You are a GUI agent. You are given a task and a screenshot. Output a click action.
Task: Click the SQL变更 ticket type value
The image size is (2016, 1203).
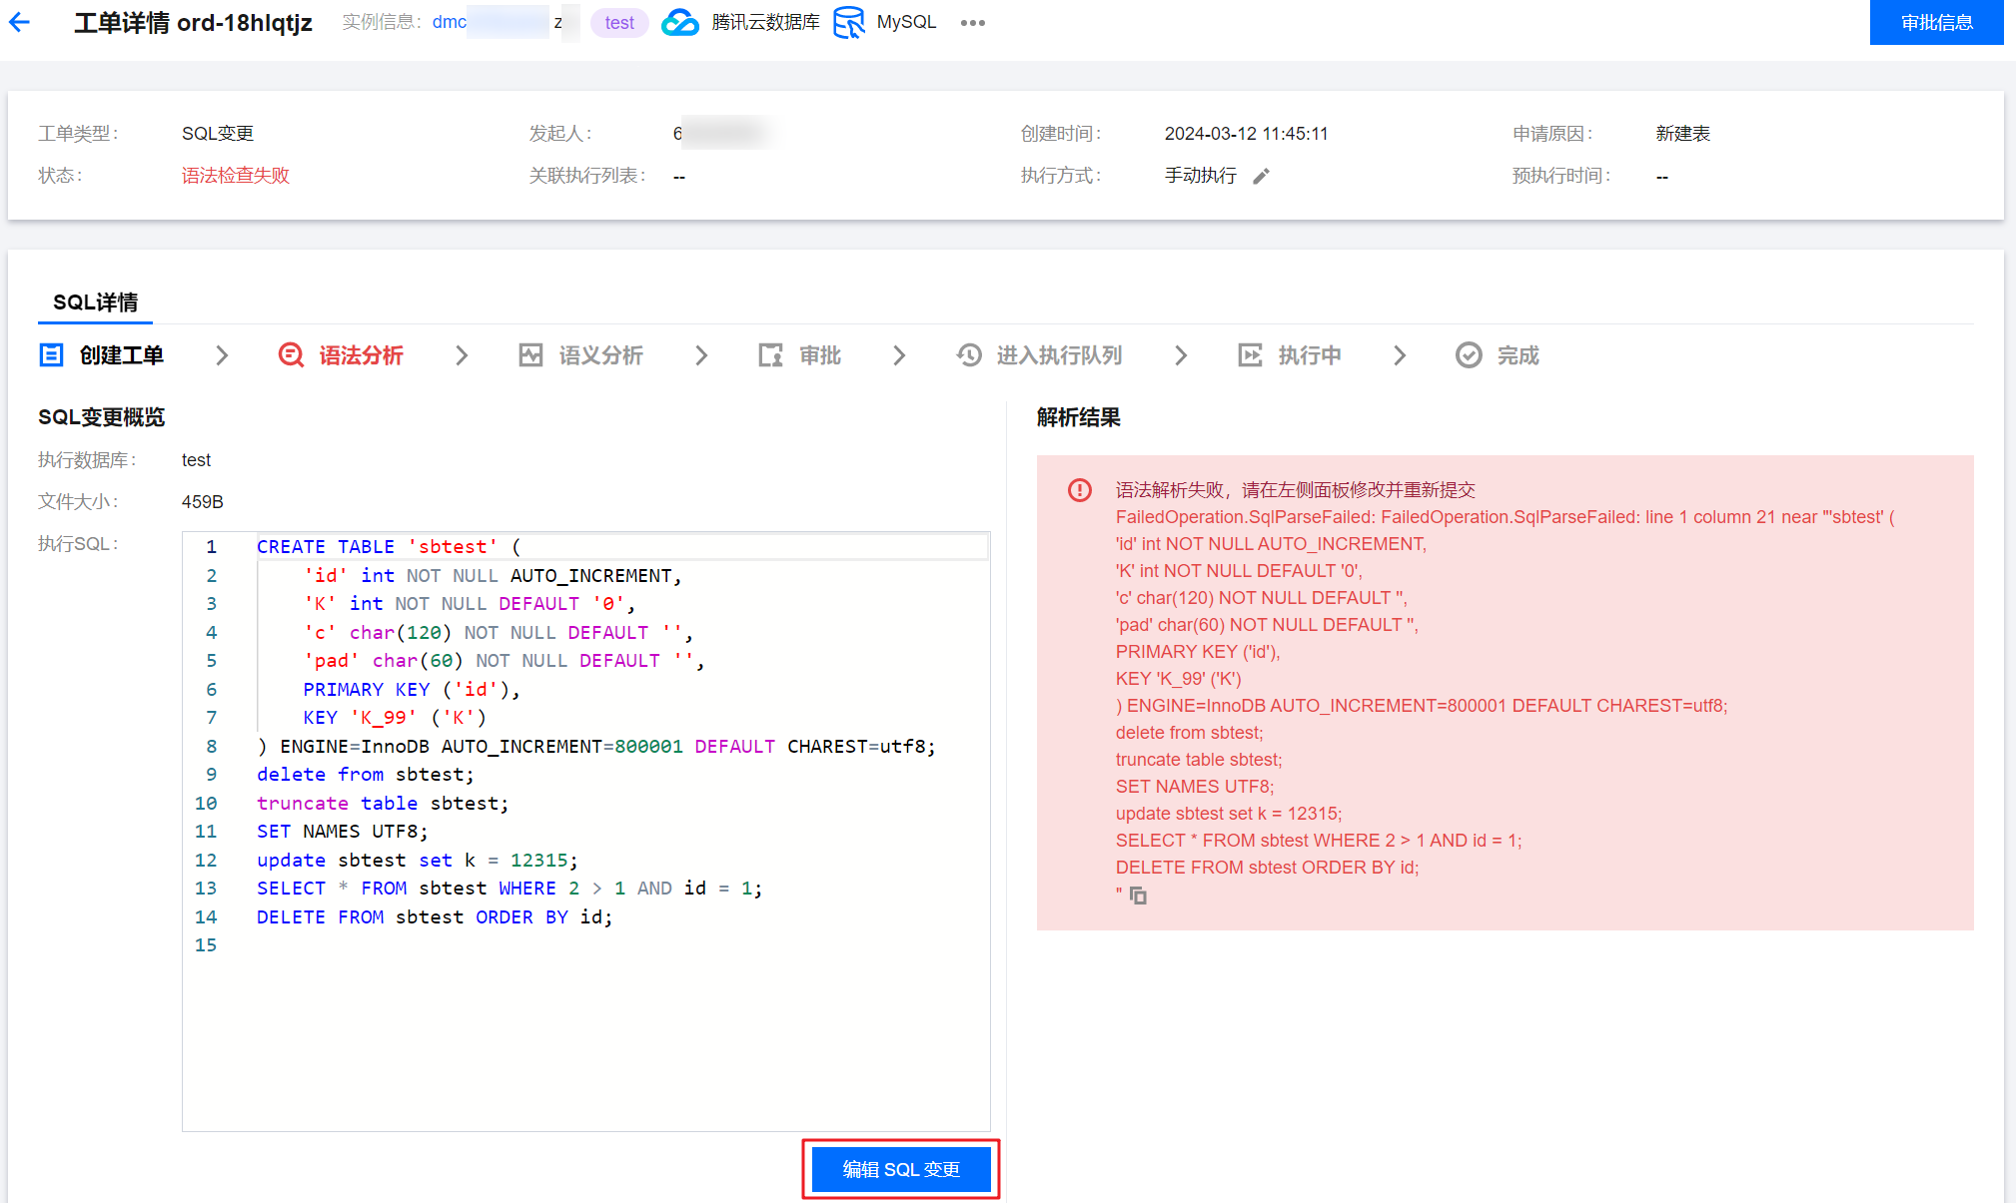218,134
